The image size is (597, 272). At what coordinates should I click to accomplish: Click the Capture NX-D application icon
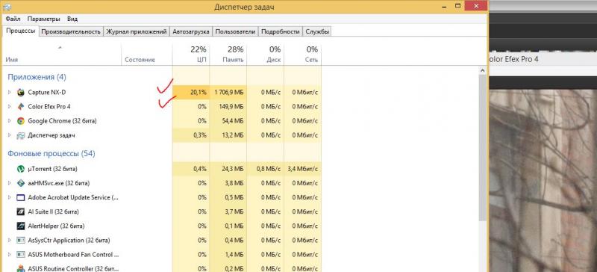(x=21, y=93)
